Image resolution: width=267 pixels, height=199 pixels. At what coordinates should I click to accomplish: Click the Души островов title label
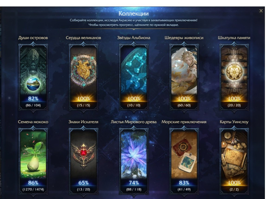33,38
